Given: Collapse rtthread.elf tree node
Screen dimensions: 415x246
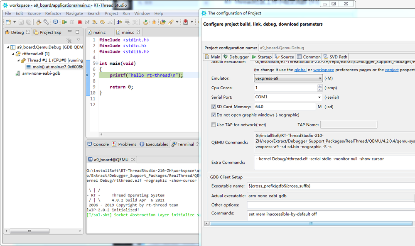Looking at the screenshot, I should (x=13, y=54).
